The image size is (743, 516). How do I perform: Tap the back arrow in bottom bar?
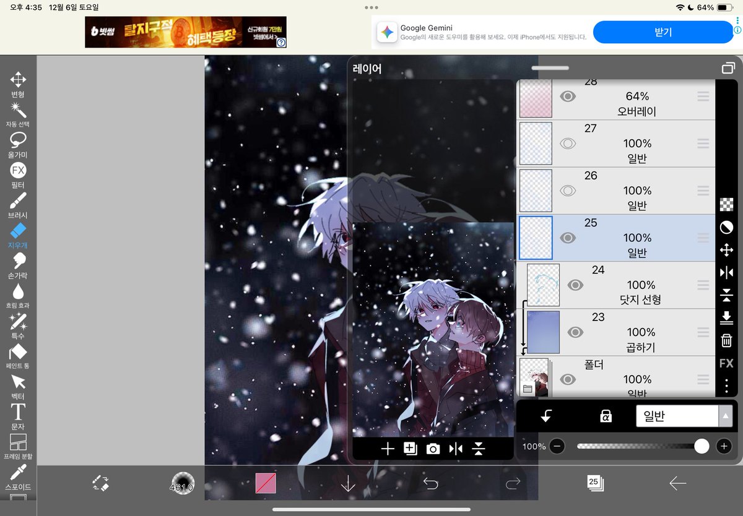tap(677, 483)
